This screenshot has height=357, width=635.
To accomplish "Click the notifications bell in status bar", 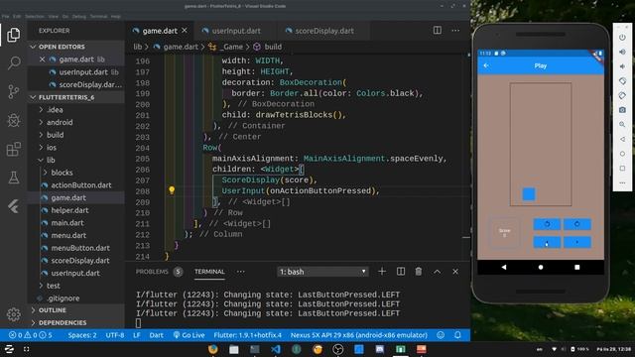I will click(457, 335).
